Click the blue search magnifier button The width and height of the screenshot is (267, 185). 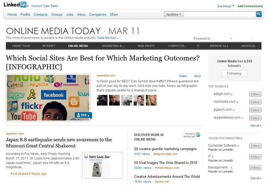tap(259, 14)
